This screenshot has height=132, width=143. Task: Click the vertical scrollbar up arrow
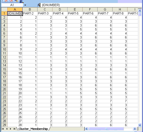click(140, 11)
